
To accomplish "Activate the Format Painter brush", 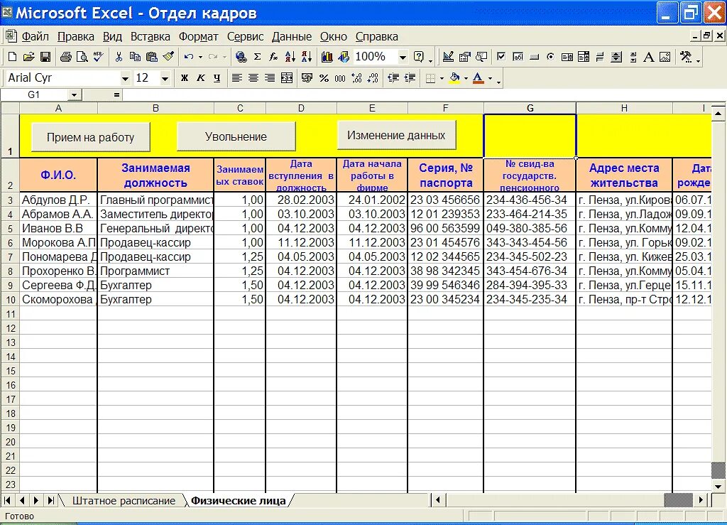I will (x=168, y=57).
